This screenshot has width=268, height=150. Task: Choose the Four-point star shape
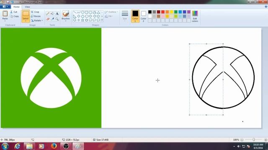[79, 20]
